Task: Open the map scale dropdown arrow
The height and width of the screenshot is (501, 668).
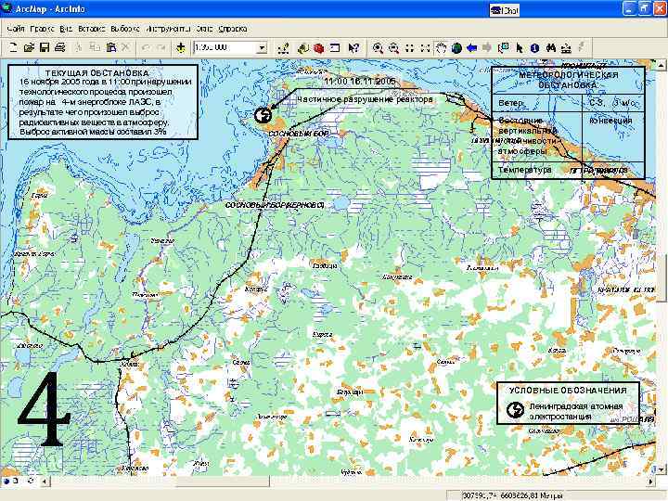Action: click(262, 47)
